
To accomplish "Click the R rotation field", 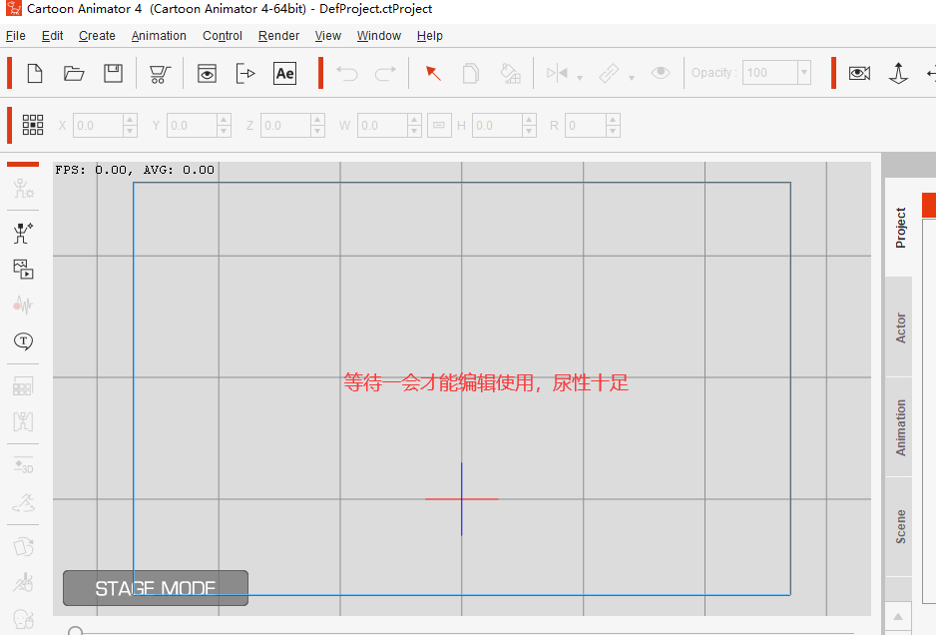I will point(586,126).
